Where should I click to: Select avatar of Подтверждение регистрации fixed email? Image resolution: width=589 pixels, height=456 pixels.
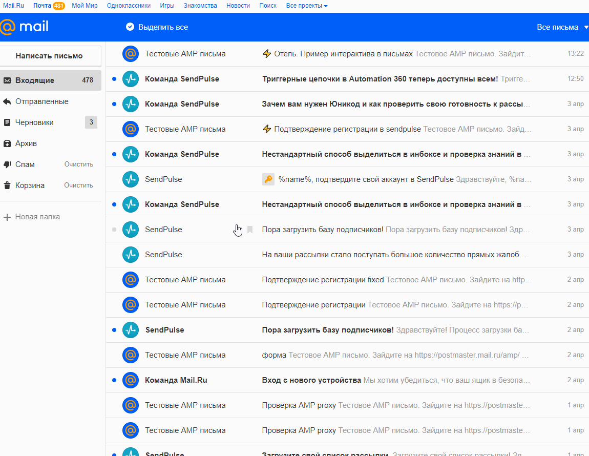pos(130,280)
